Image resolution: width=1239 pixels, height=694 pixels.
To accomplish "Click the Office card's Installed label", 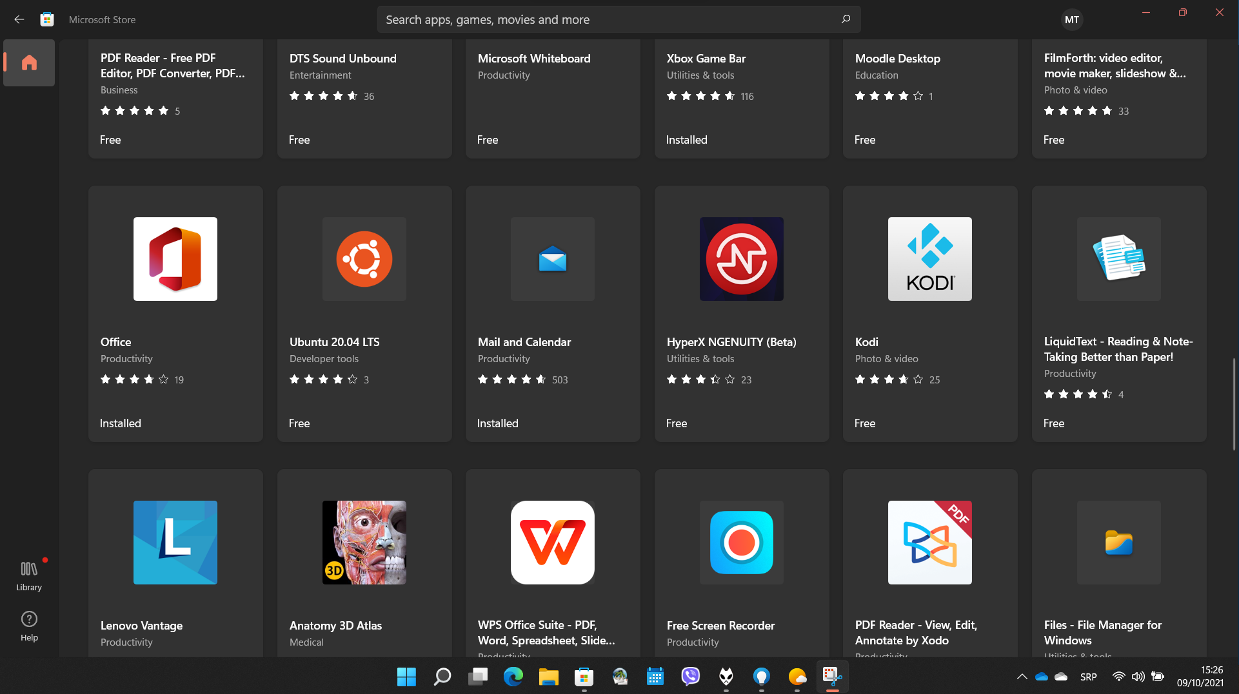I will click(x=121, y=423).
